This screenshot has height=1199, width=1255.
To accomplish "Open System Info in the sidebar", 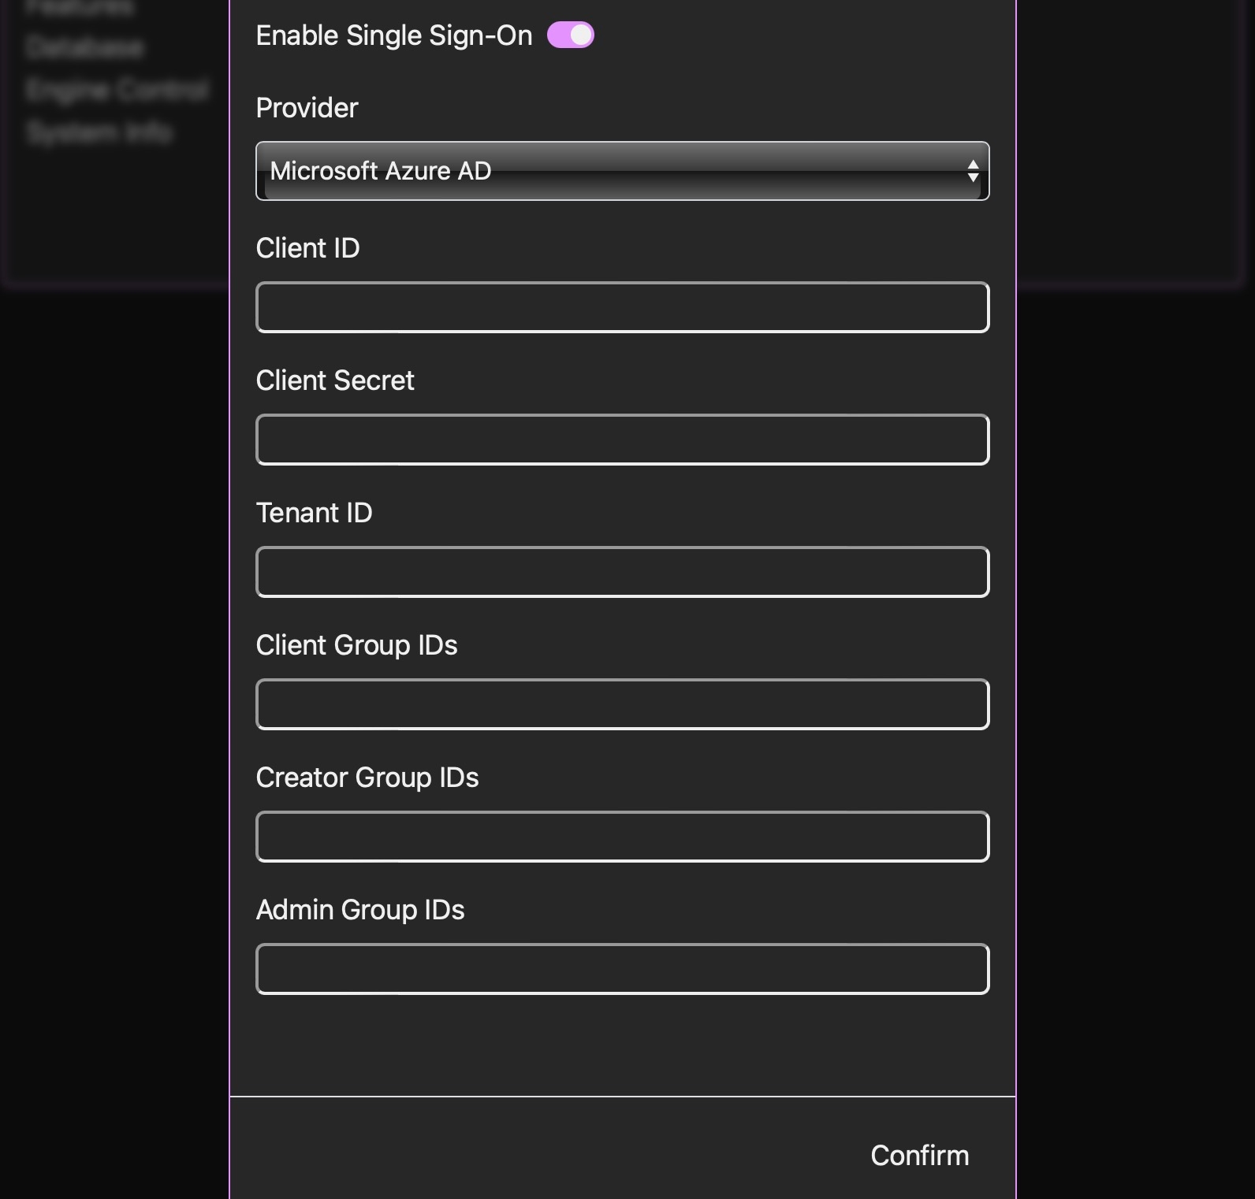I will click(x=99, y=132).
